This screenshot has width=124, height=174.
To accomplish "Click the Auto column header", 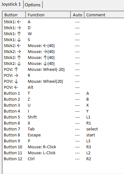I will pos(78,15).
